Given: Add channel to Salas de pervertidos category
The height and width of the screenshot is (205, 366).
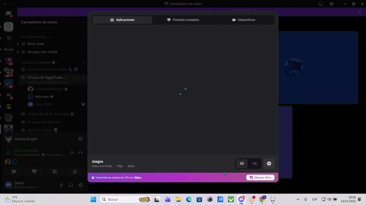Looking at the screenshot, I should [x=83, y=62].
